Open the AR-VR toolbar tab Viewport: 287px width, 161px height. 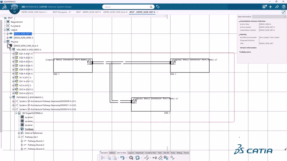[166, 153]
